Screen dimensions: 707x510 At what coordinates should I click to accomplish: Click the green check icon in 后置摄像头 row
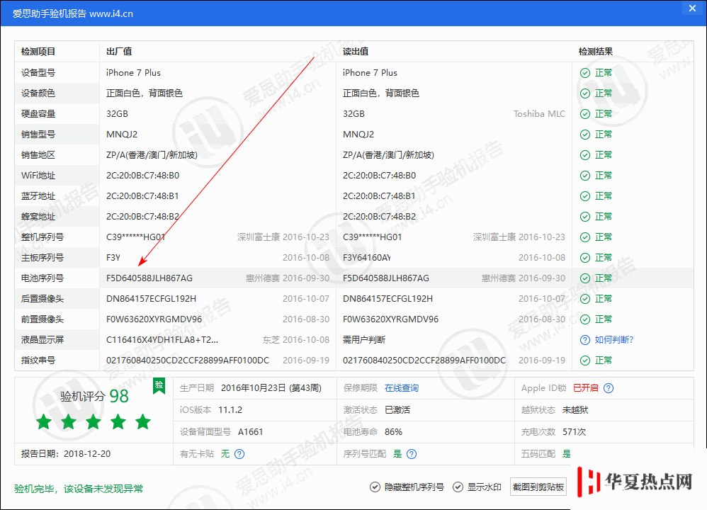click(585, 299)
